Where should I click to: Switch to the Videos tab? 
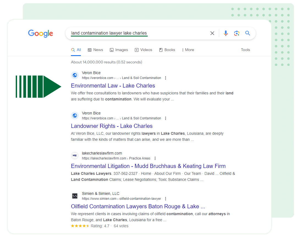[143, 50]
